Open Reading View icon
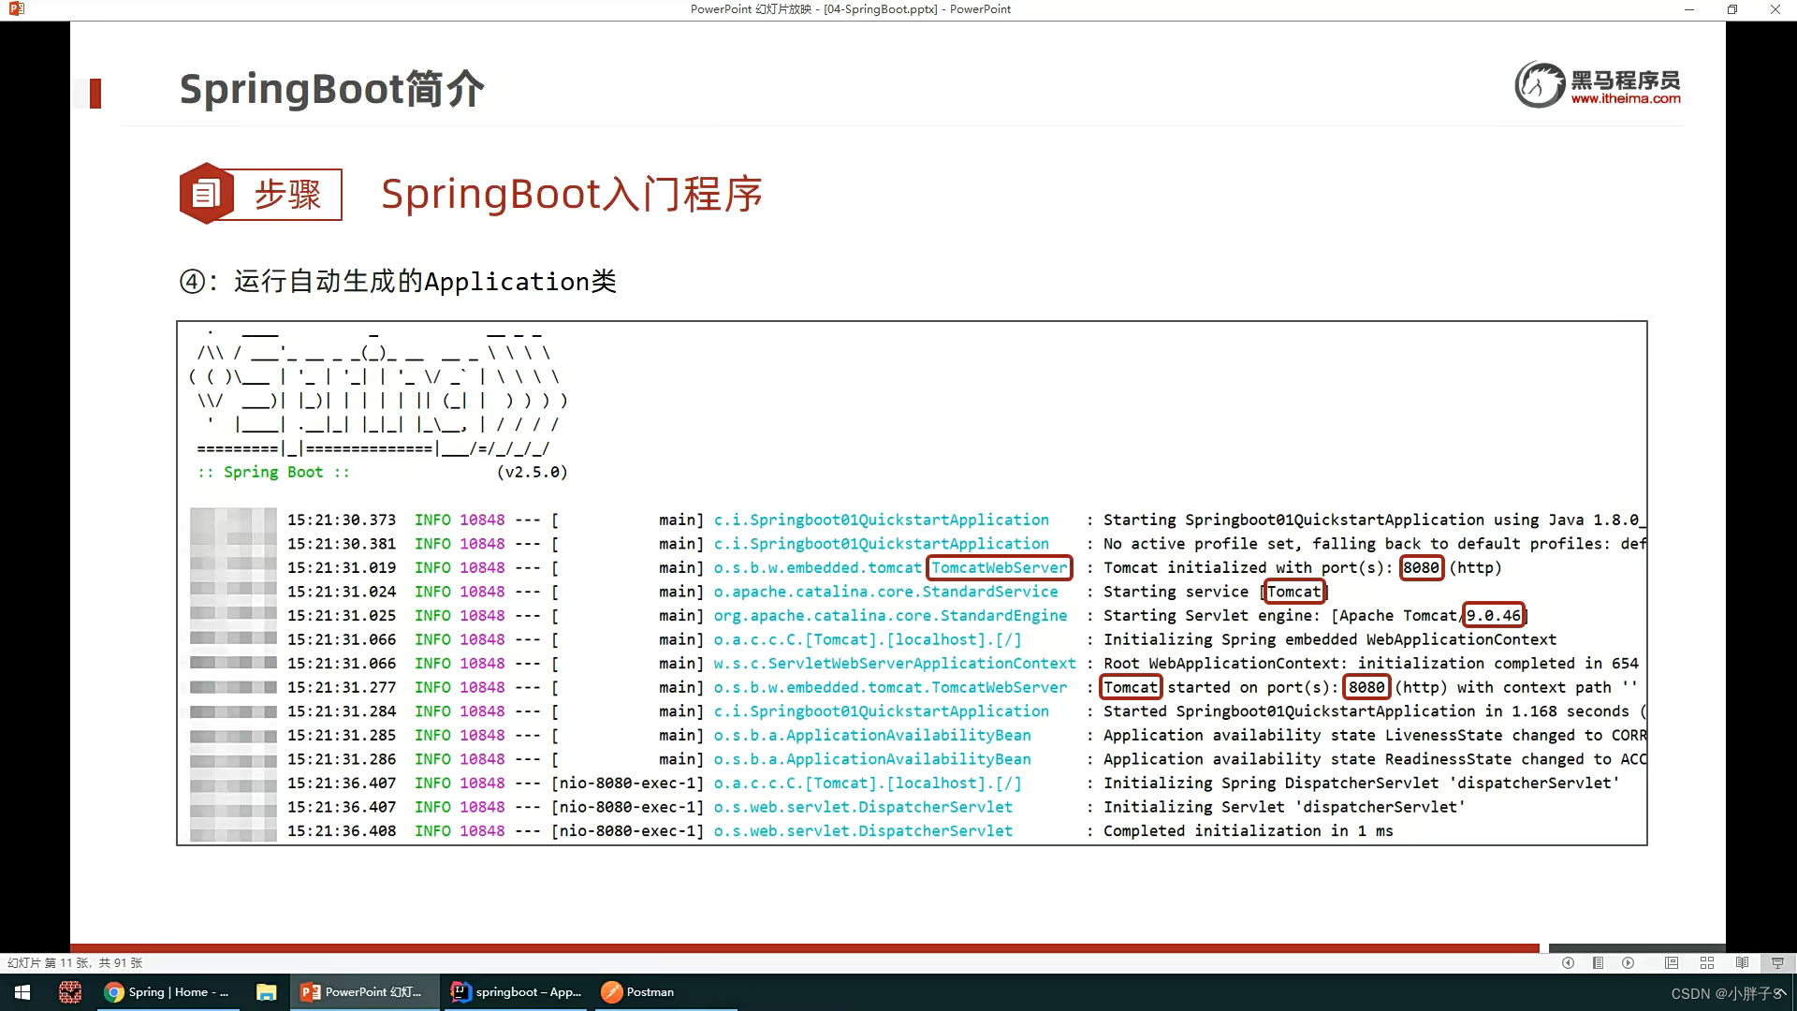1797x1011 pixels. (x=1742, y=962)
